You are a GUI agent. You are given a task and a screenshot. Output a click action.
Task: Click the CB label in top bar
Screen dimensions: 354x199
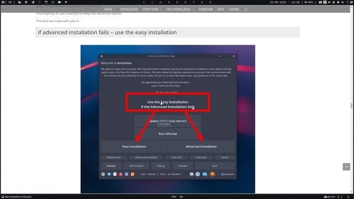10,2
